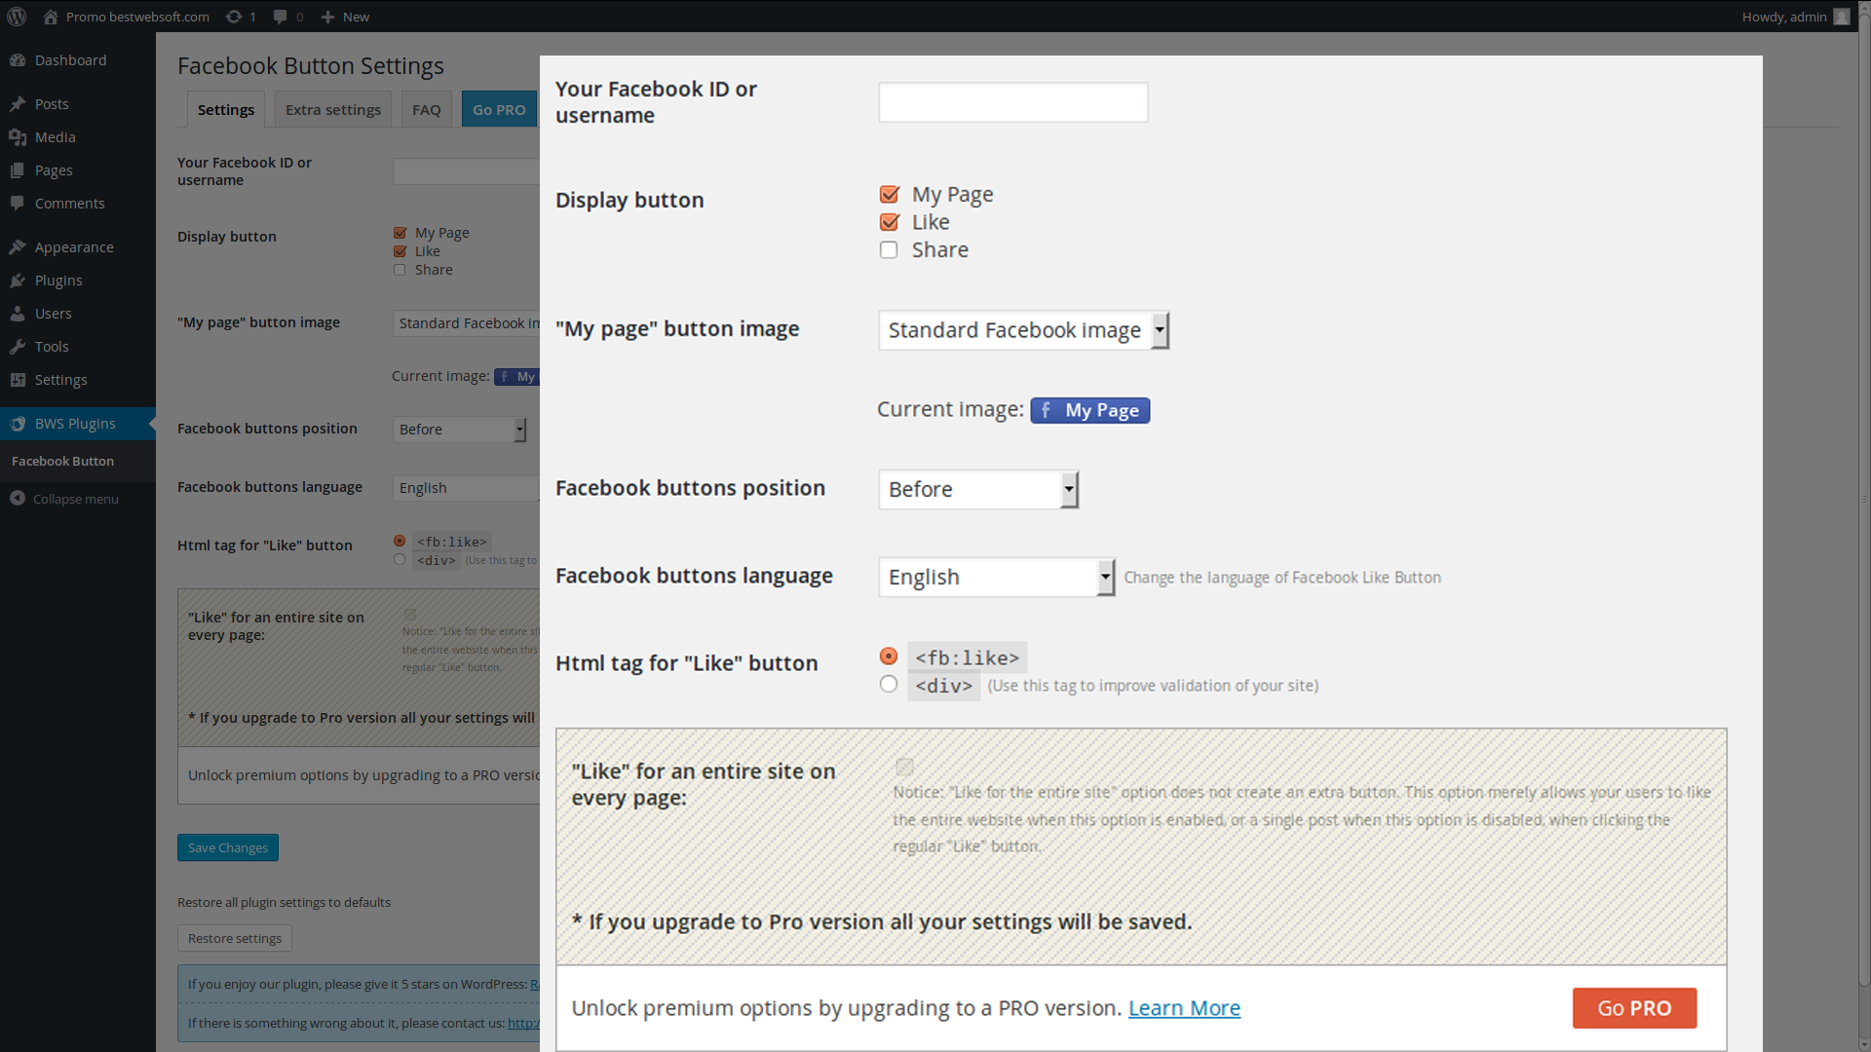This screenshot has height=1052, width=1871.
Task: Open the Media icon in the sidebar
Action: click(18, 137)
